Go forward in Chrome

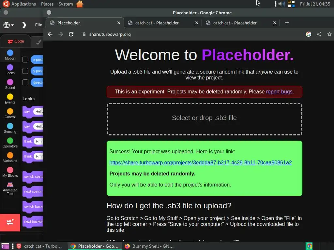61,34
